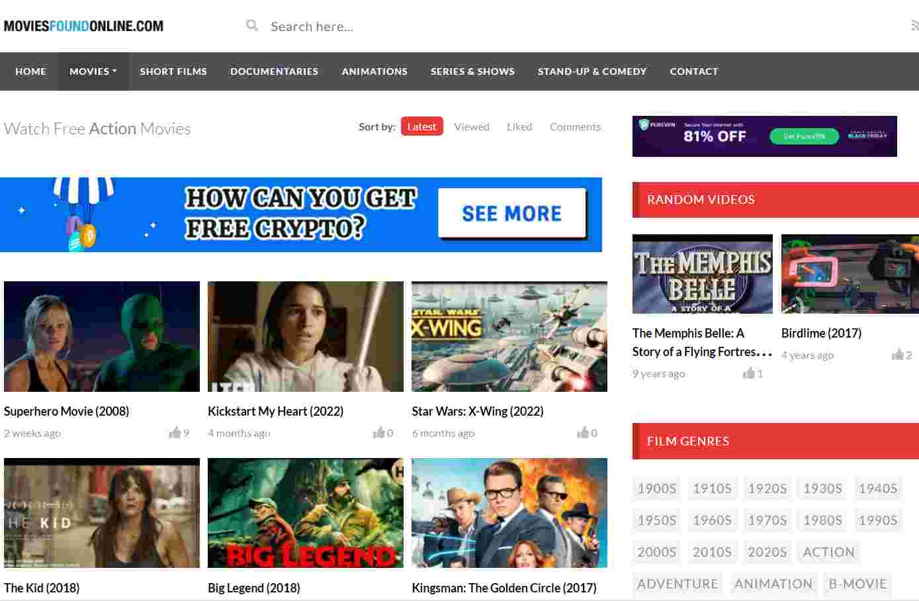
Task: Open Big Legend thumbnail
Action: pos(306,513)
